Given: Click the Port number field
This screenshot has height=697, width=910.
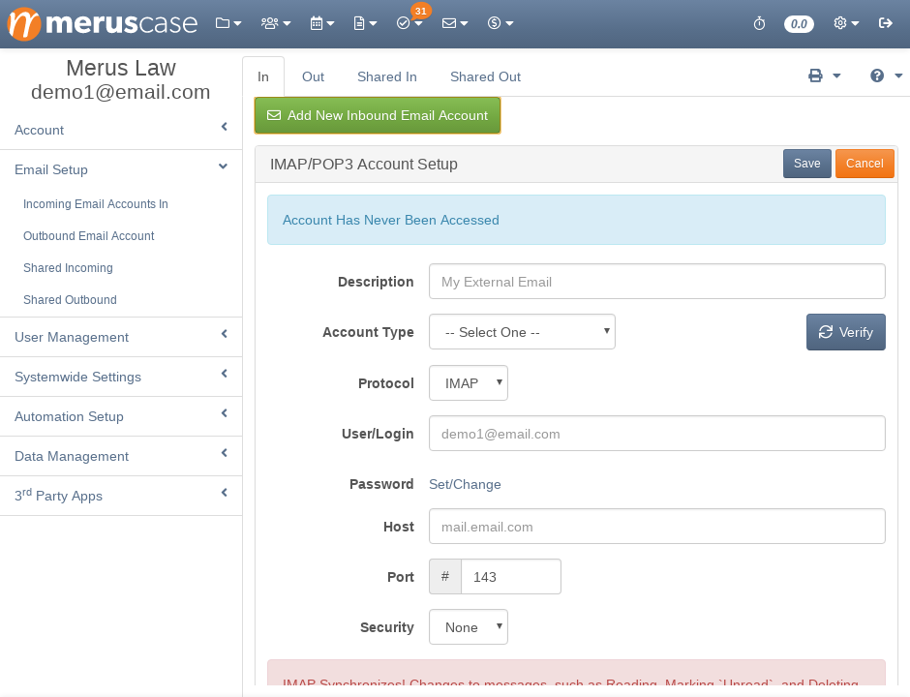Looking at the screenshot, I should [x=511, y=577].
